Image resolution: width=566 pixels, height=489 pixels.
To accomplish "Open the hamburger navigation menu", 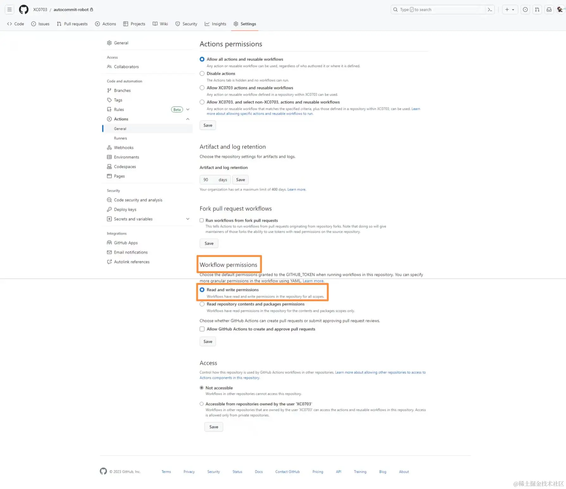I will pos(9,10).
